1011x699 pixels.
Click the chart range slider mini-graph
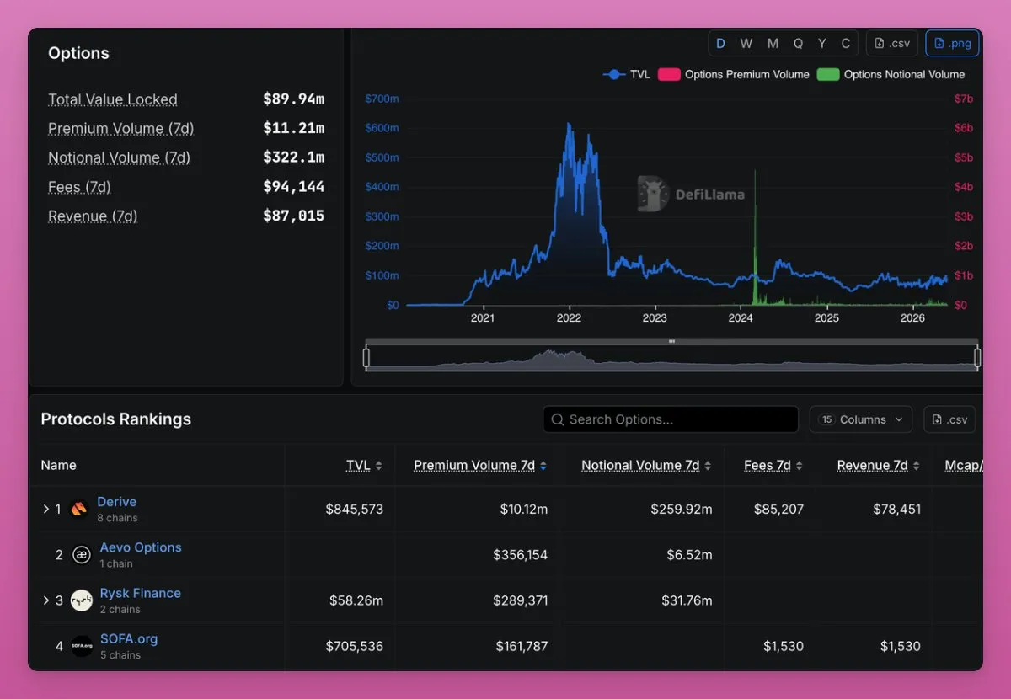671,358
